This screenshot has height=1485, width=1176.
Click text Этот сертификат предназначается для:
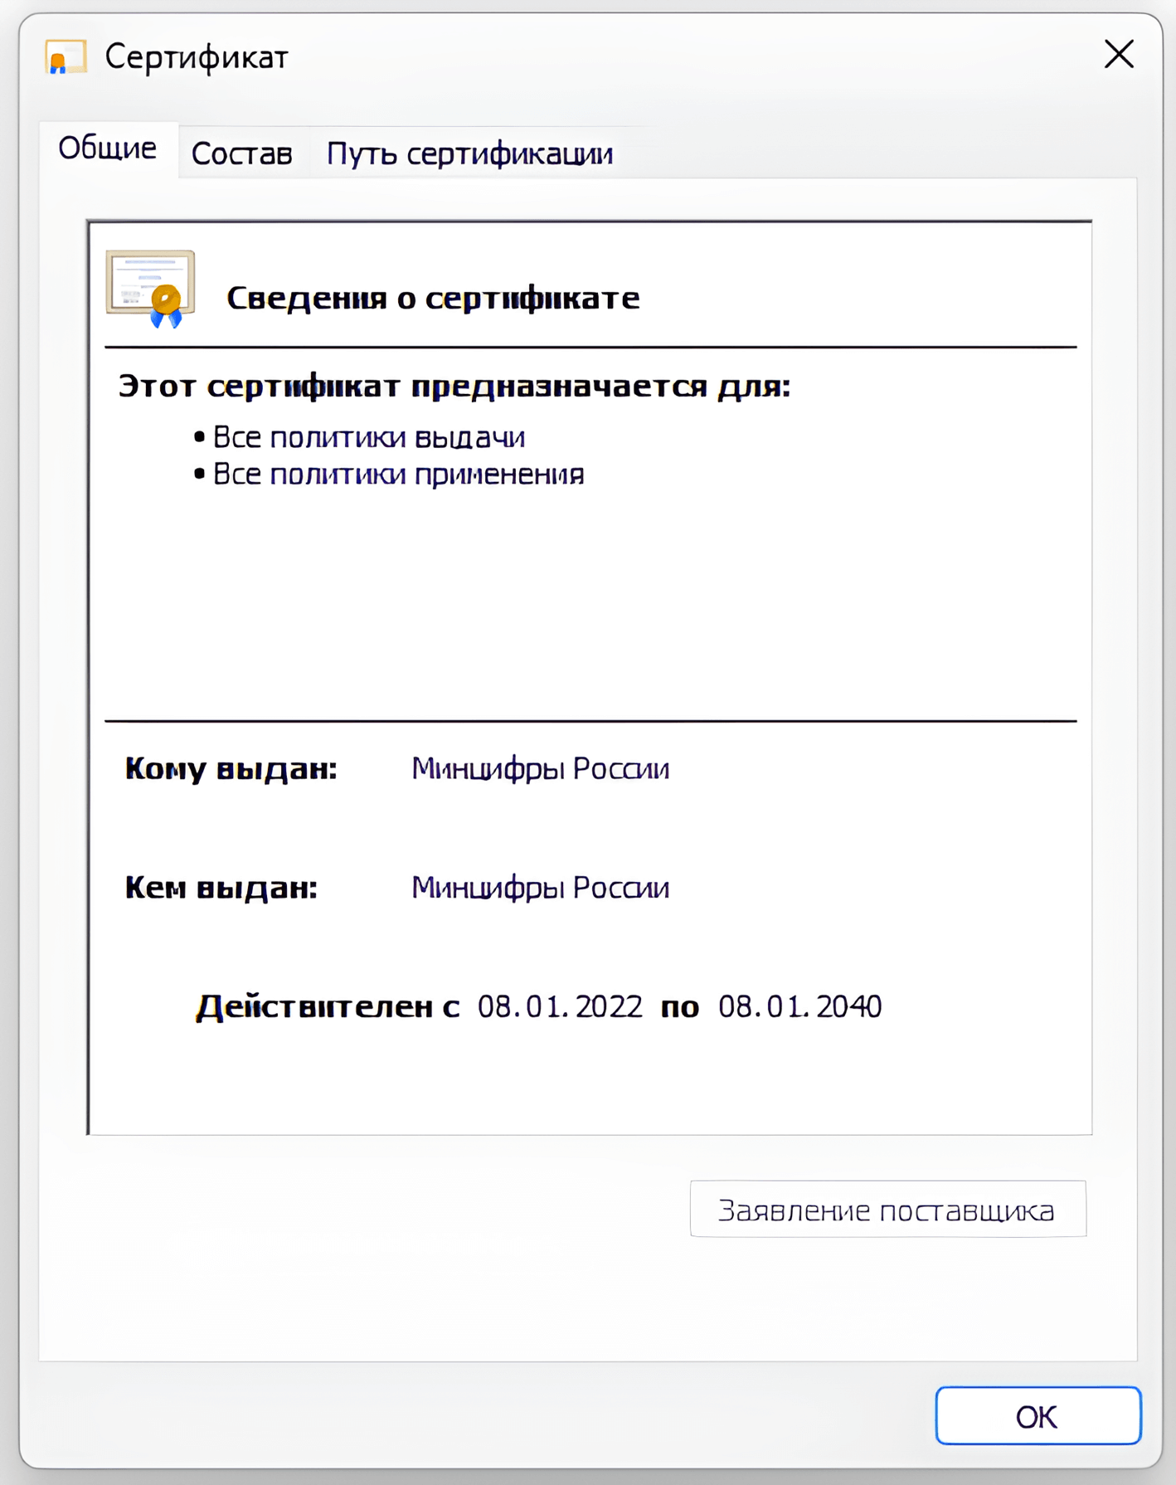pos(454,386)
